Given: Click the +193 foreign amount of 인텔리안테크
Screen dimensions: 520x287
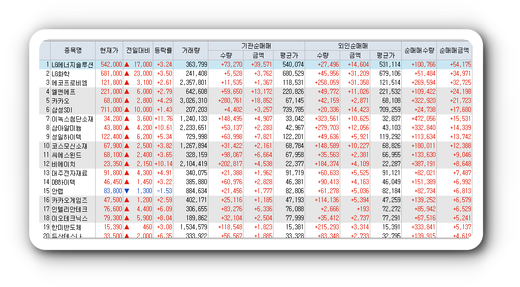Looking at the screenshot, I should [363, 209].
